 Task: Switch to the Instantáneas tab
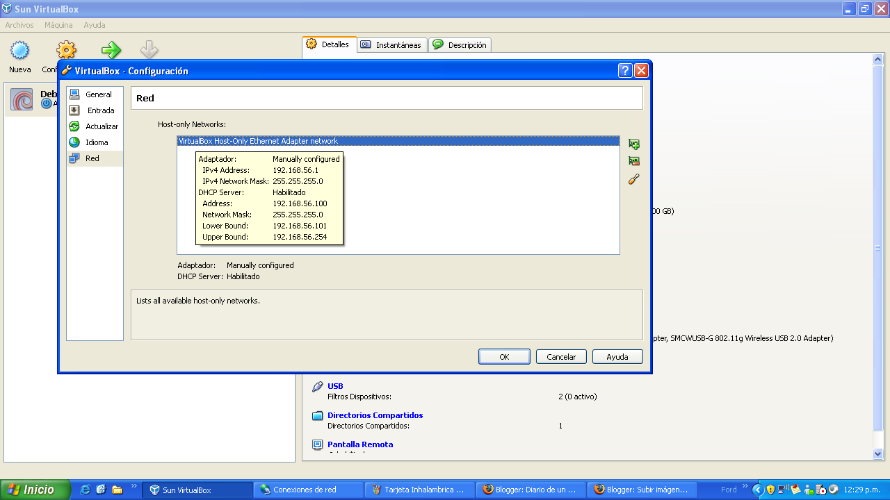(x=392, y=45)
